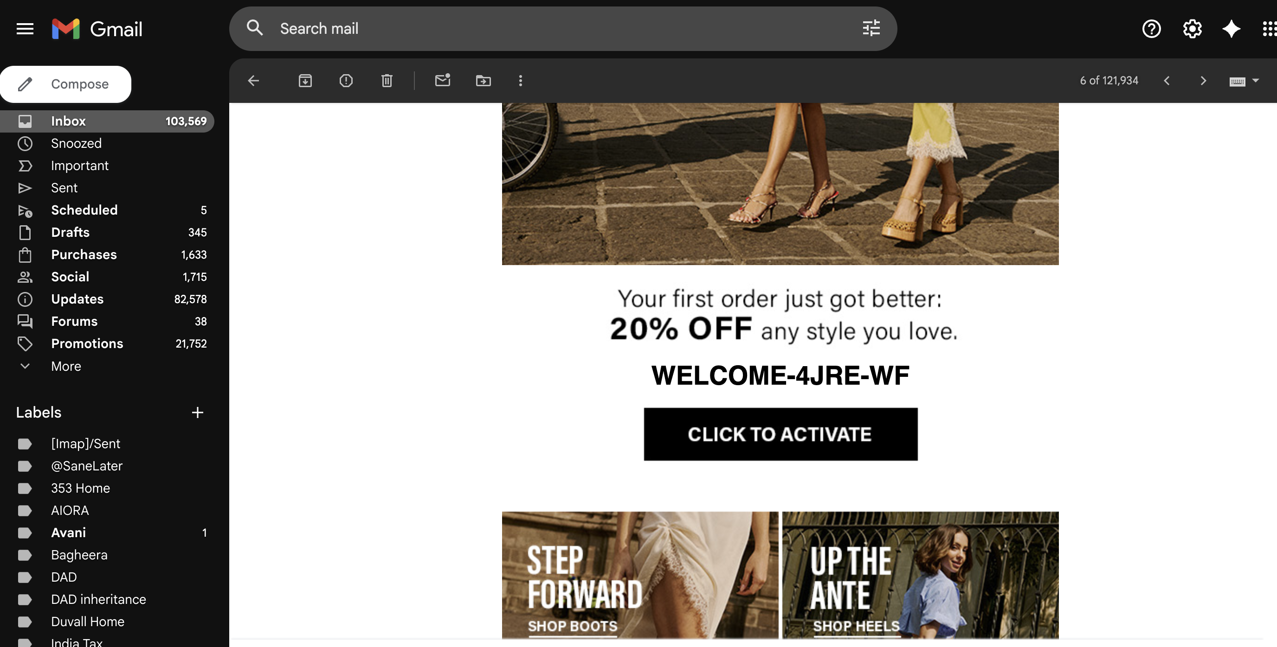Screen dimensions: 1277x647
Task: Report this email as spam
Action: click(346, 81)
